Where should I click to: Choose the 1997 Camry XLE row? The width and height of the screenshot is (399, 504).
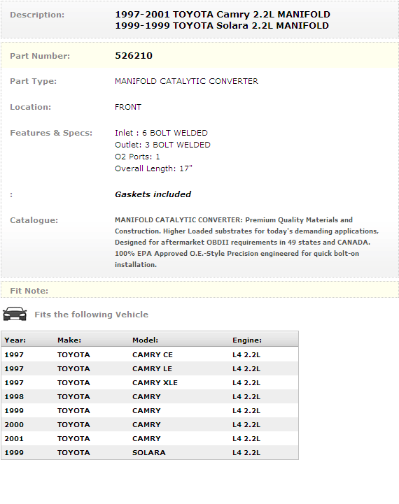(150, 382)
